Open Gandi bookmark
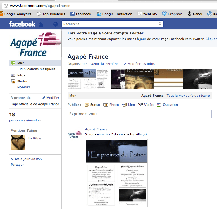217x209 pixels. 195,14
